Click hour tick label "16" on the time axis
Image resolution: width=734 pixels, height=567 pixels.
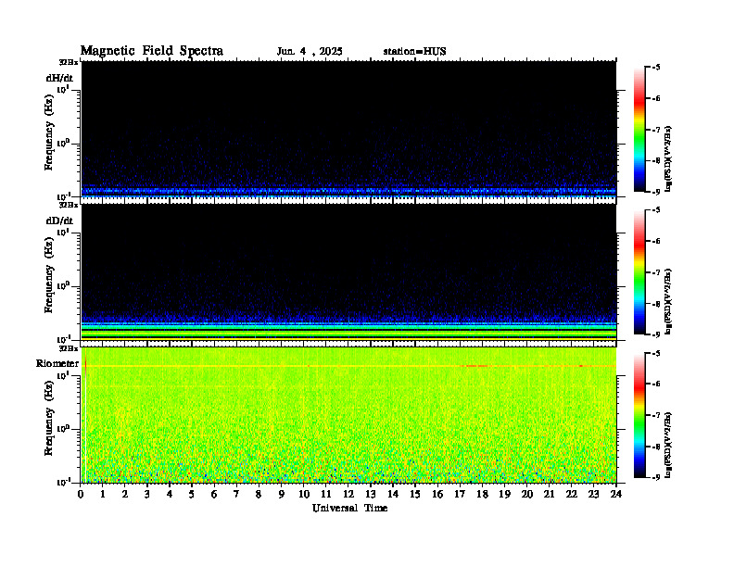pyautogui.click(x=437, y=494)
